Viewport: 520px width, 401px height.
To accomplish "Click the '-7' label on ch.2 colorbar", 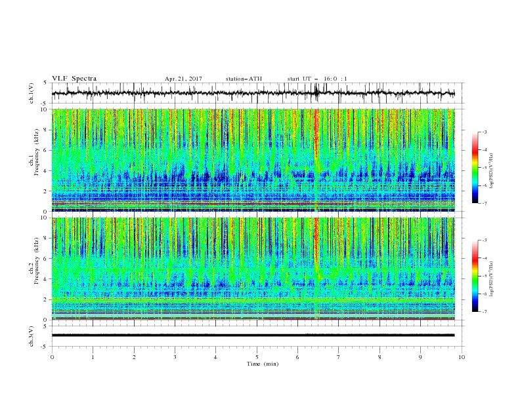I will point(485,312).
